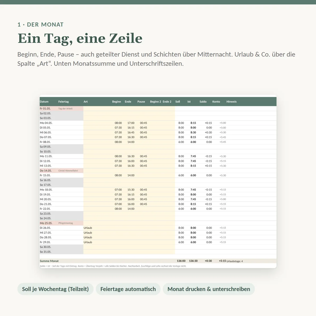316x316 pixels.
Task: Select the date cell 'Di 19.05.'
Action: coord(45,195)
